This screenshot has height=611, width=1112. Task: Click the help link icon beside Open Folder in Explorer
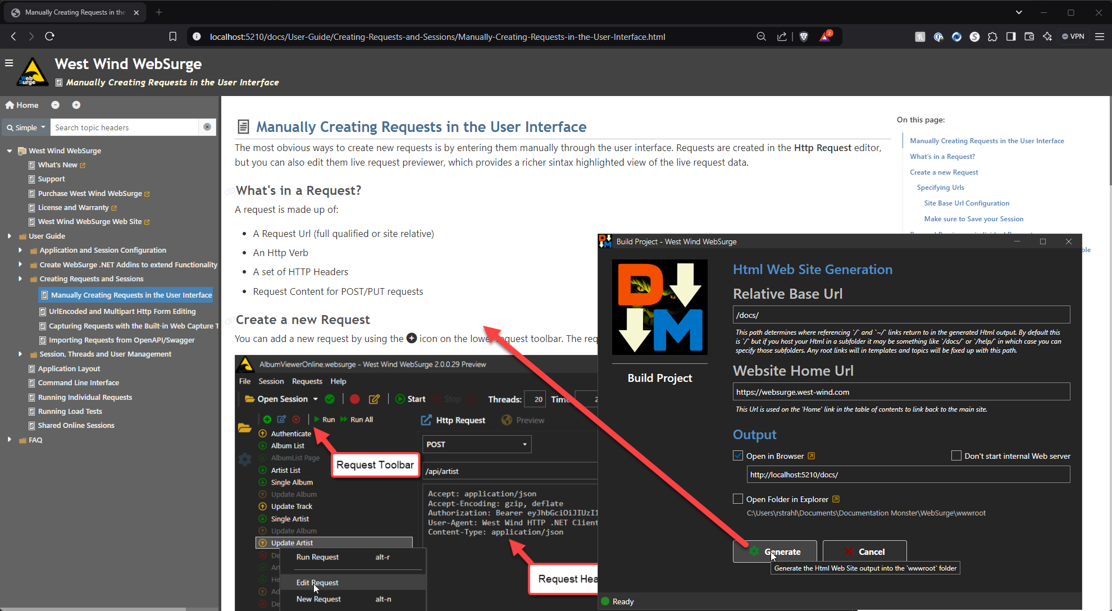click(x=836, y=499)
